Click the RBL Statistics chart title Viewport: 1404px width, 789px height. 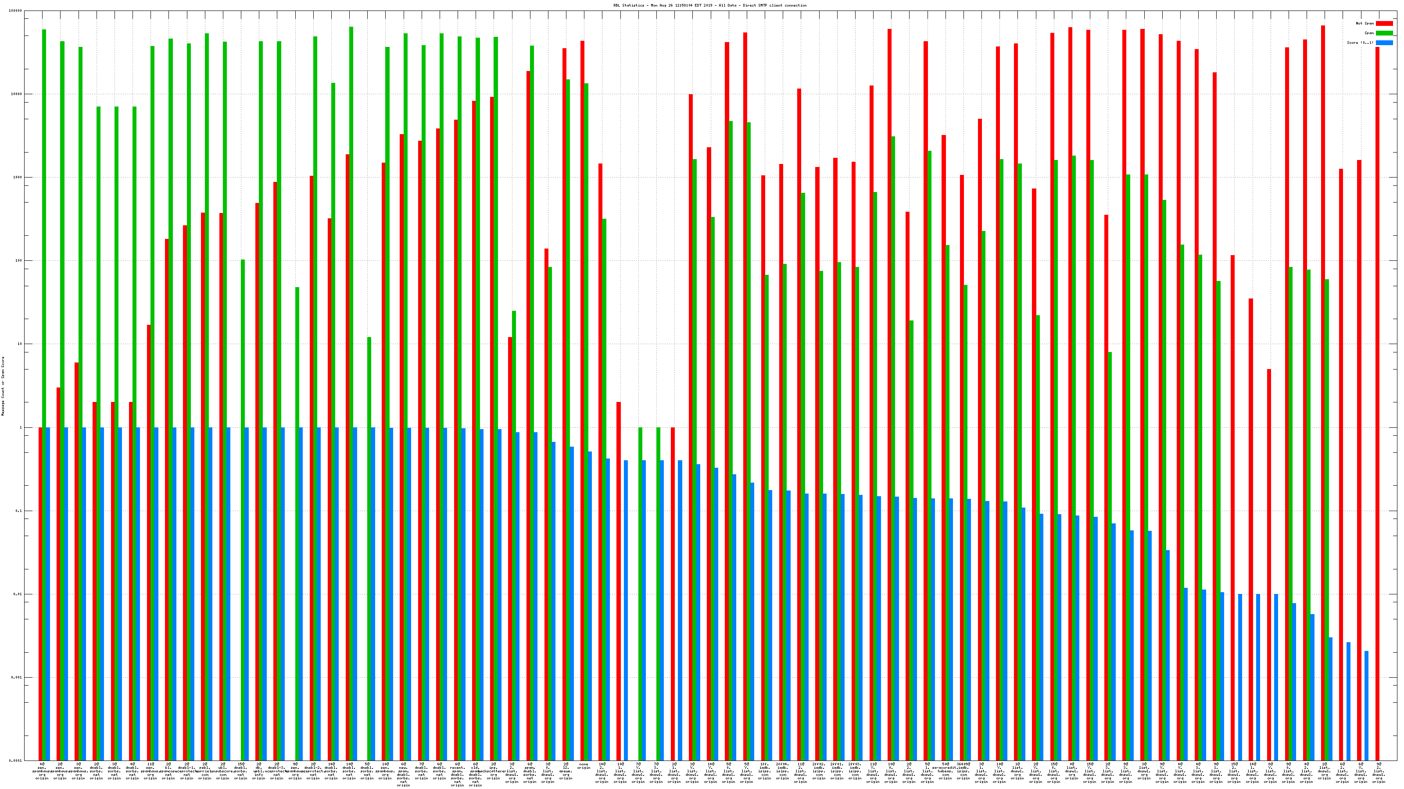[x=709, y=5]
